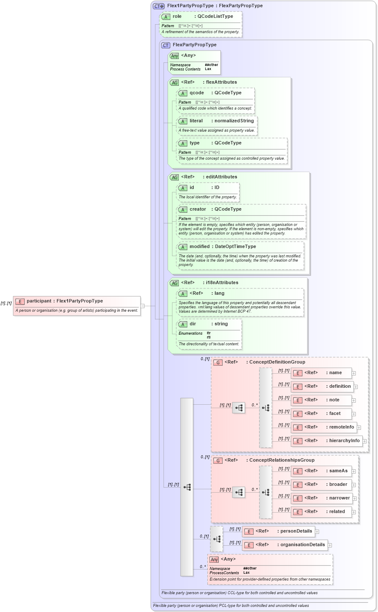Expand the related element reference

[354, 513]
